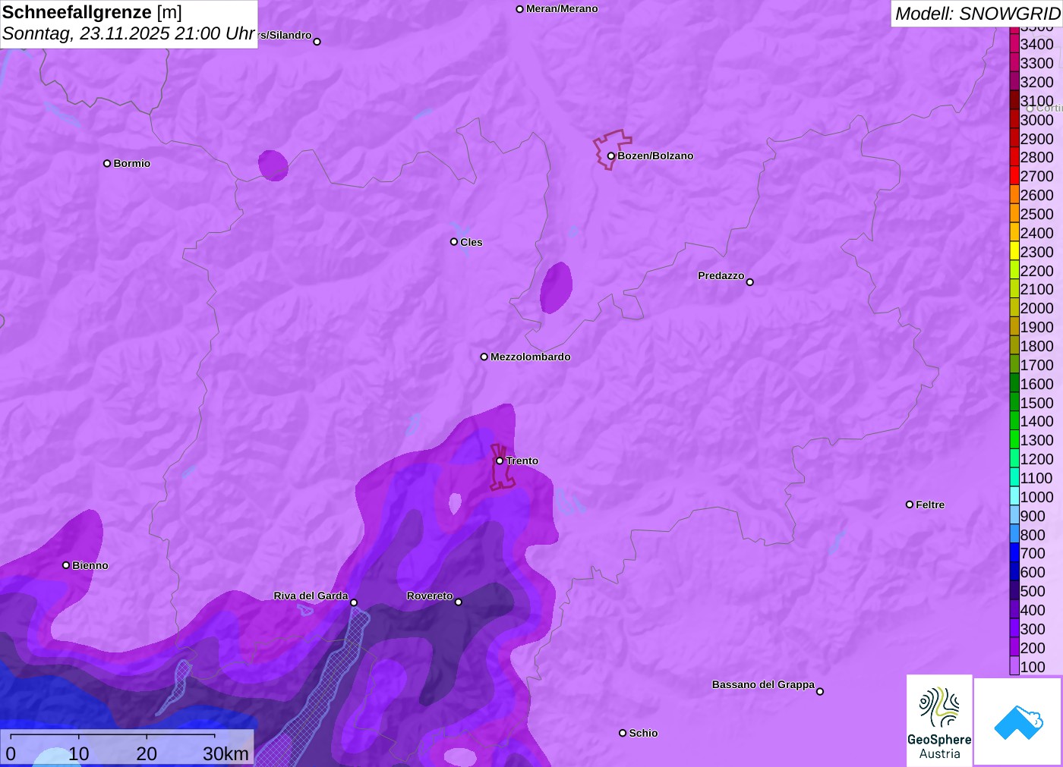This screenshot has width=1063, height=767.
Task: Select the Cles city marker
Action: click(454, 242)
